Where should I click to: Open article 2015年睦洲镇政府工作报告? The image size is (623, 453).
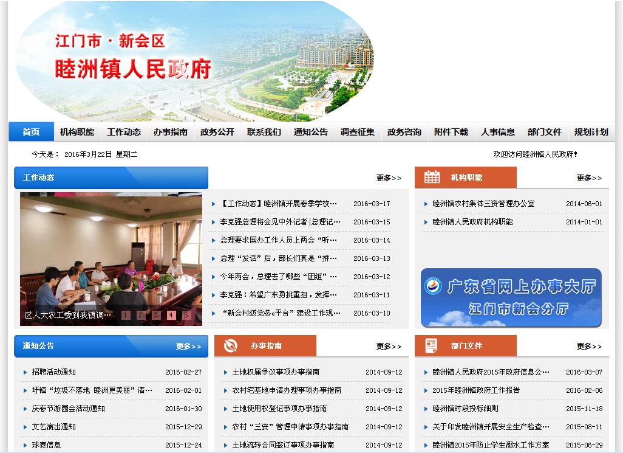(x=475, y=390)
